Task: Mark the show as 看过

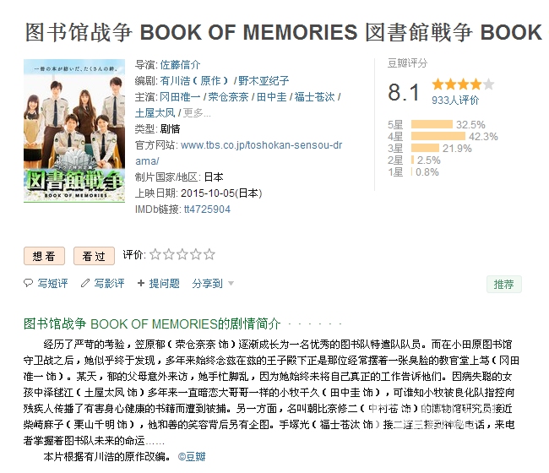Action: [94, 256]
